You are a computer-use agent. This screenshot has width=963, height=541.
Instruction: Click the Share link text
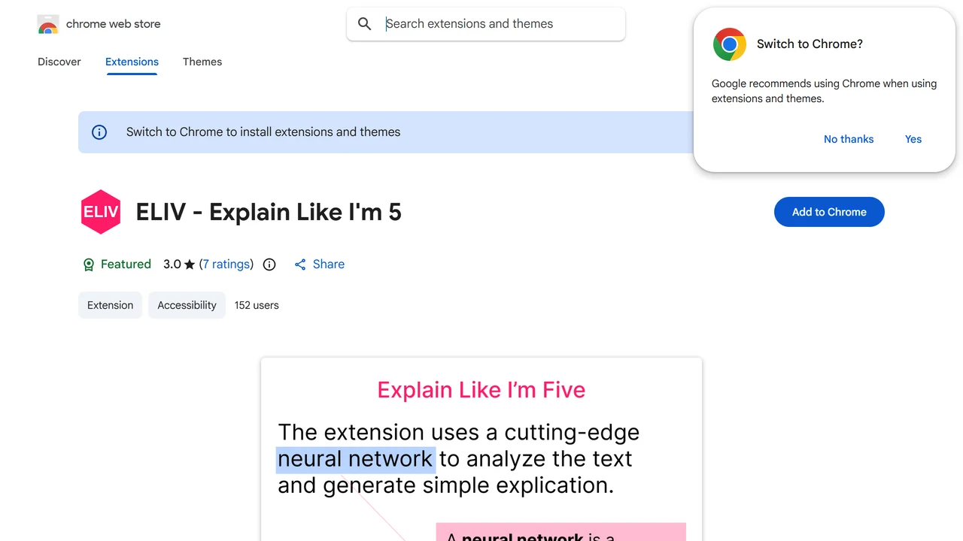tap(329, 264)
